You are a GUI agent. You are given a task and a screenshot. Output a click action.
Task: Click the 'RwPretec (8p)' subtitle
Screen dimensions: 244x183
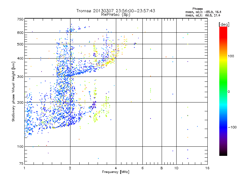(116, 15)
